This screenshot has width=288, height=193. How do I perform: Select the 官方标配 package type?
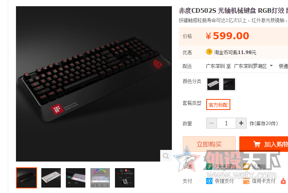[218, 104]
